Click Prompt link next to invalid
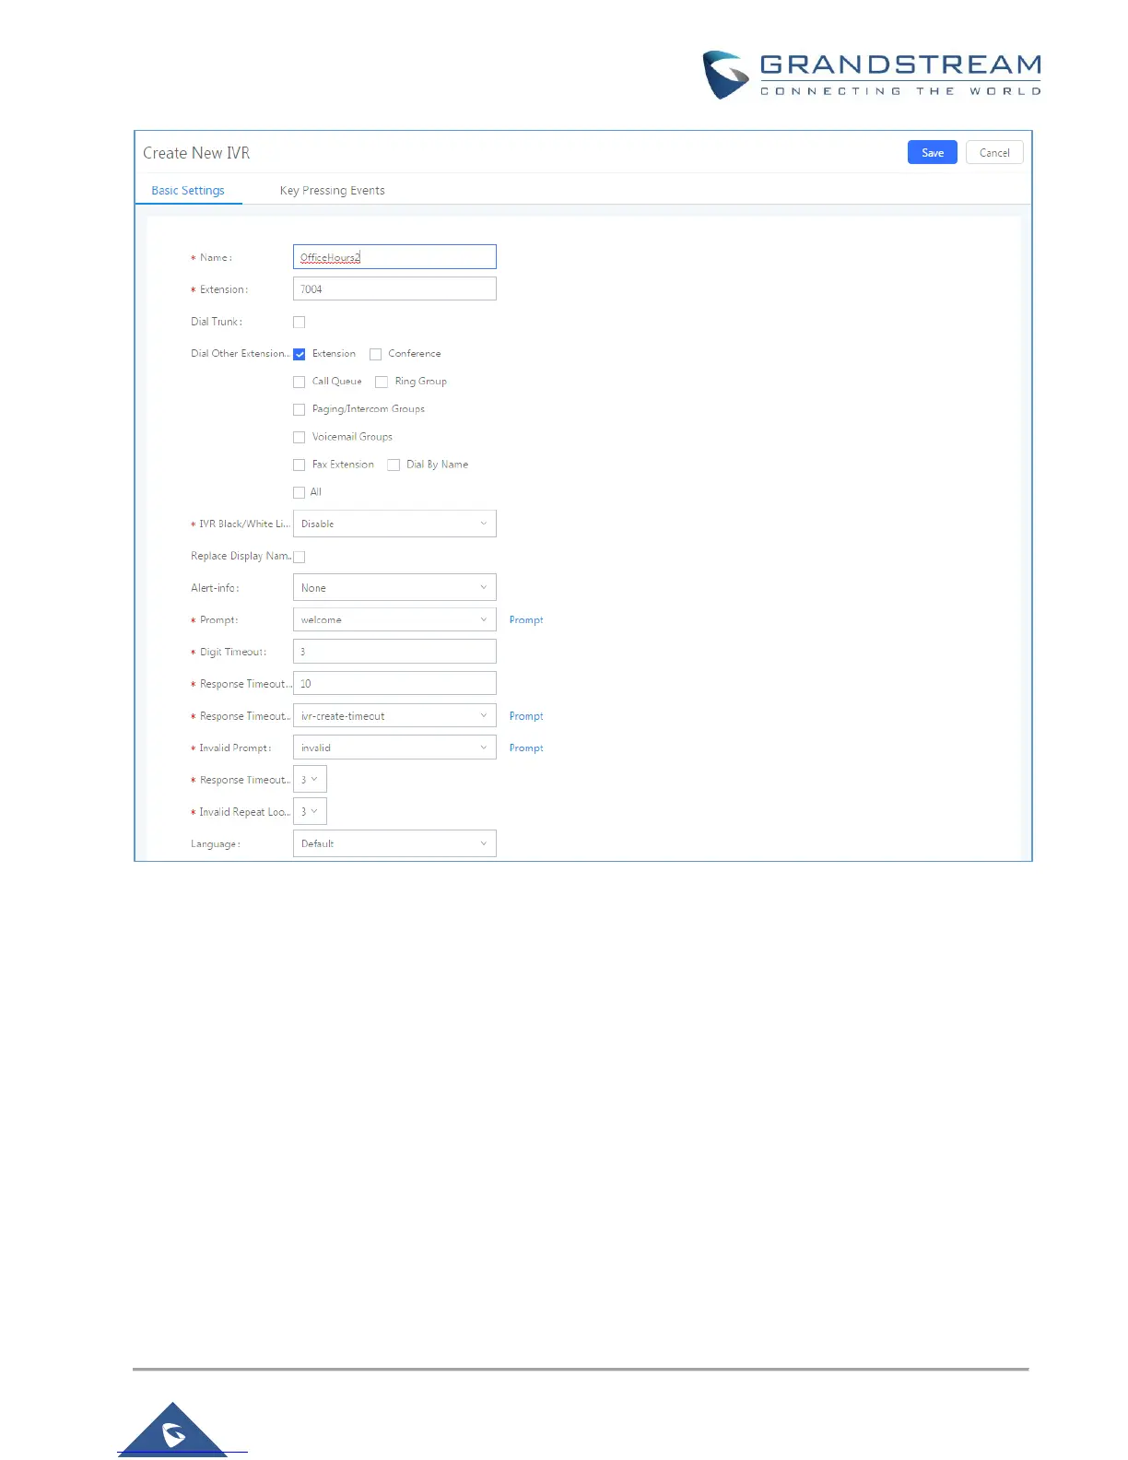1128x1460 pixels. coord(526,748)
